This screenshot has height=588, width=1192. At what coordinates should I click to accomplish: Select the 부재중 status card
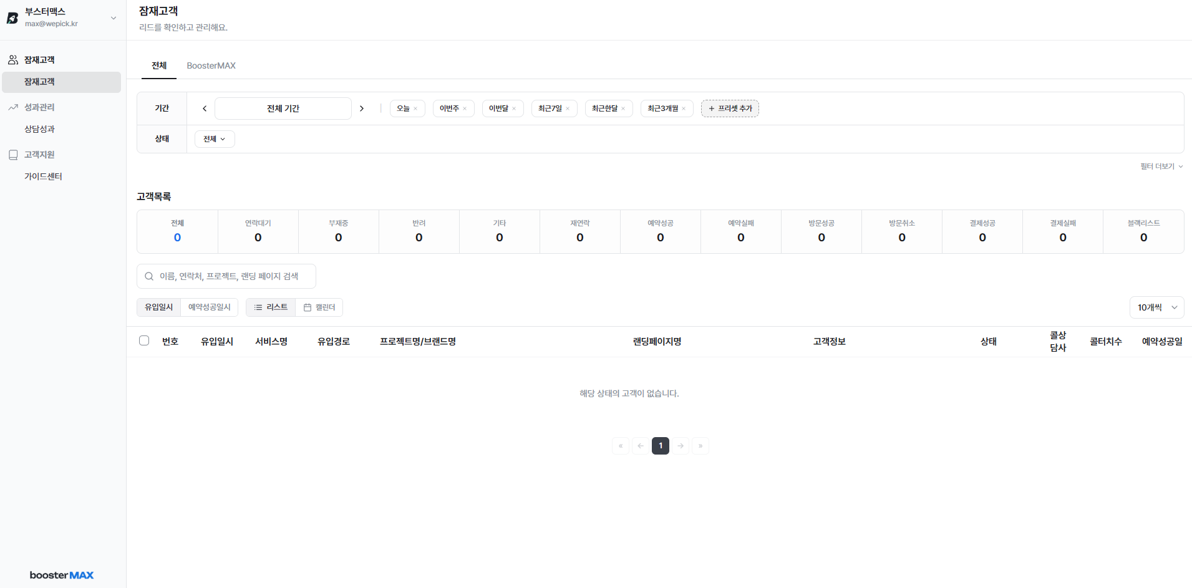[x=339, y=231]
